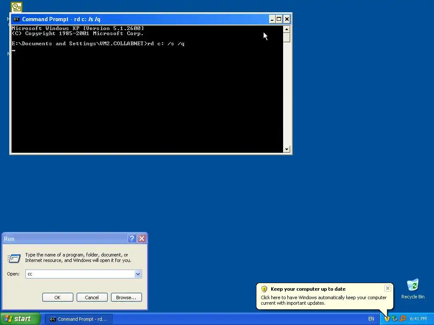Click the Command Prompt title bar system icon
The height and width of the screenshot is (325, 434).
coord(17,19)
